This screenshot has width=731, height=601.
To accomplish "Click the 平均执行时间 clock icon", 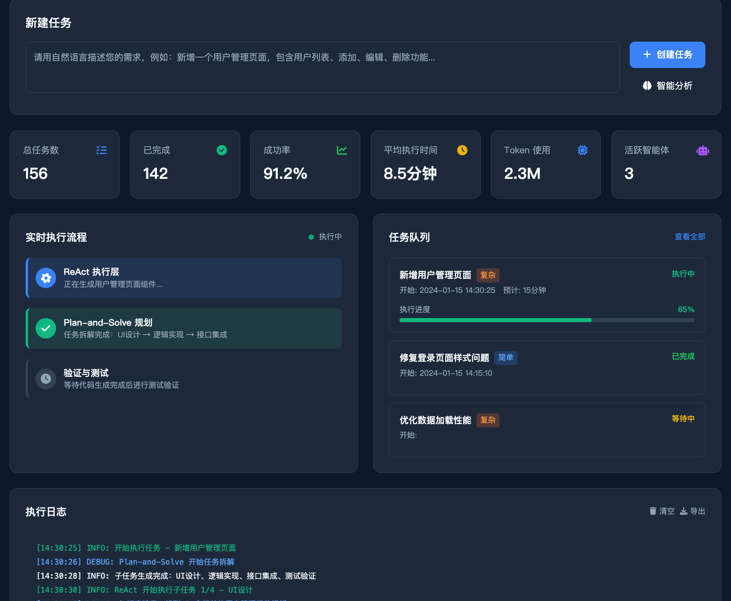I will (x=462, y=150).
